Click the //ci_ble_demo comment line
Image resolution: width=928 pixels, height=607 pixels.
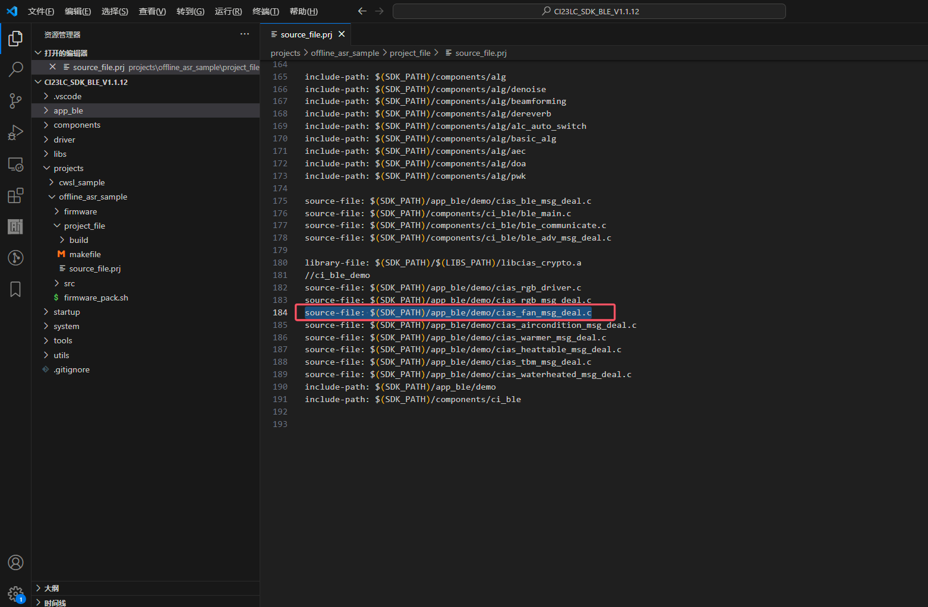pyautogui.click(x=337, y=275)
